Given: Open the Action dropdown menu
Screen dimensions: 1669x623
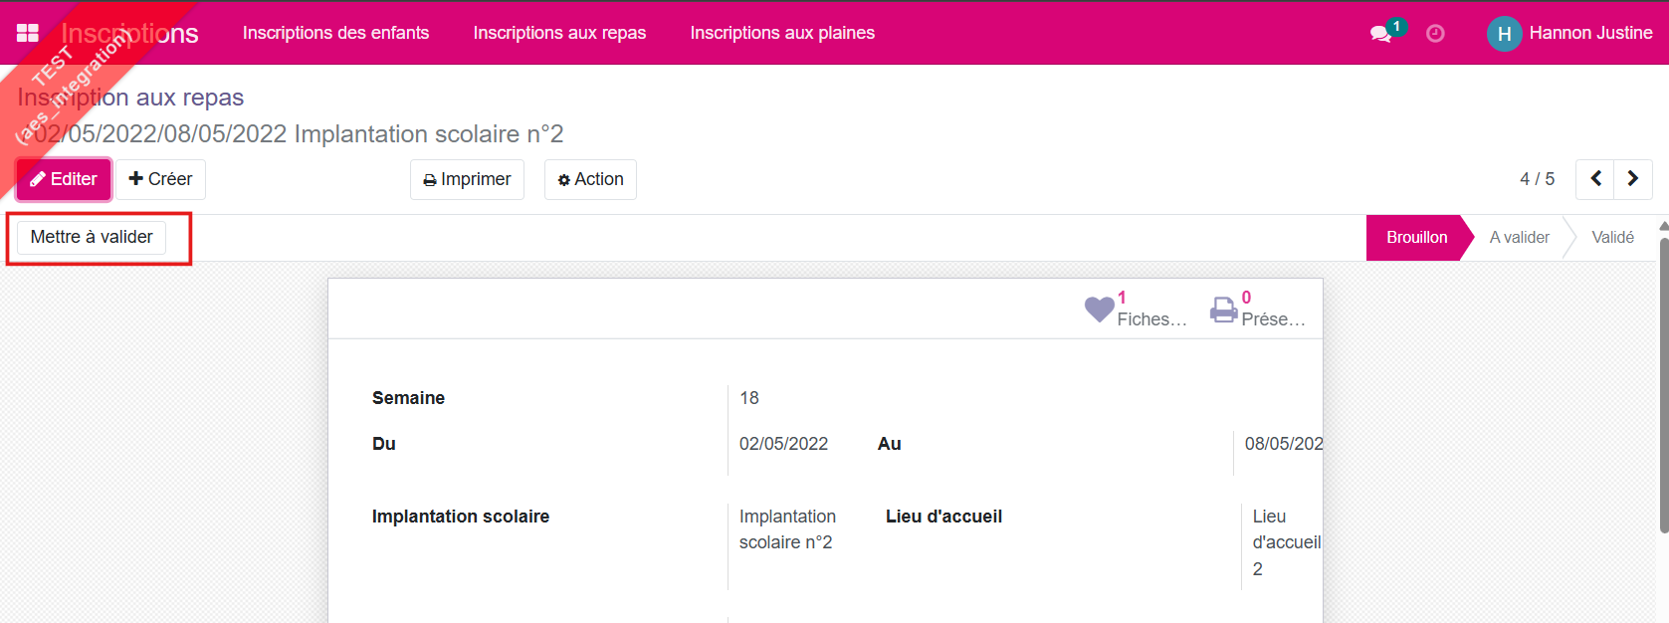Looking at the screenshot, I should point(590,180).
